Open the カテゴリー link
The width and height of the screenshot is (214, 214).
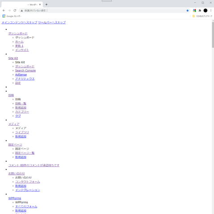[x=22, y=112]
